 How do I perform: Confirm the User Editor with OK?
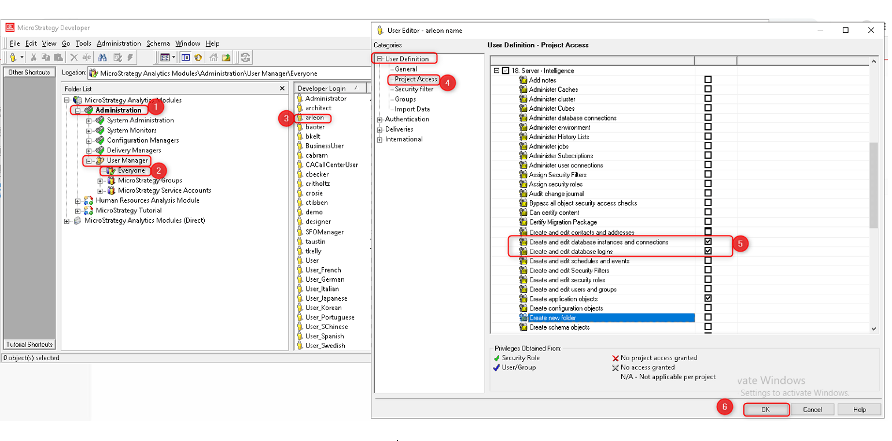765,409
